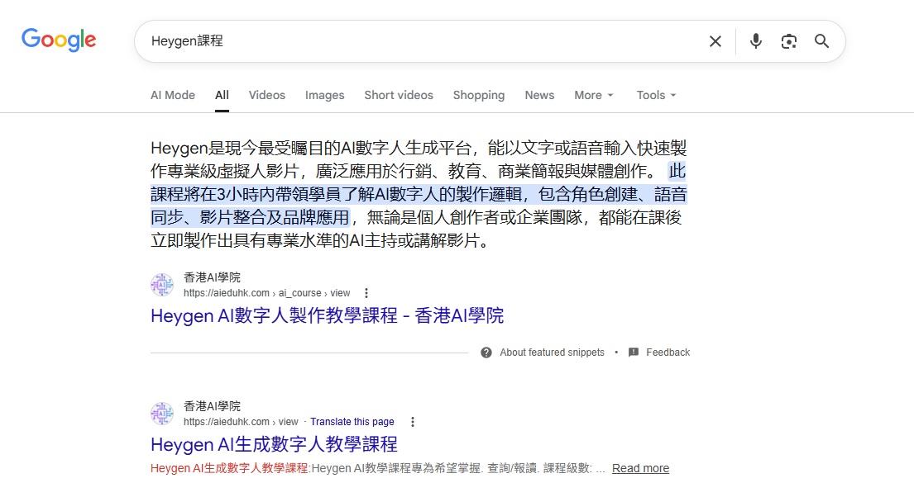
Task: Open options menu for featured snippet result
Action: pos(366,293)
